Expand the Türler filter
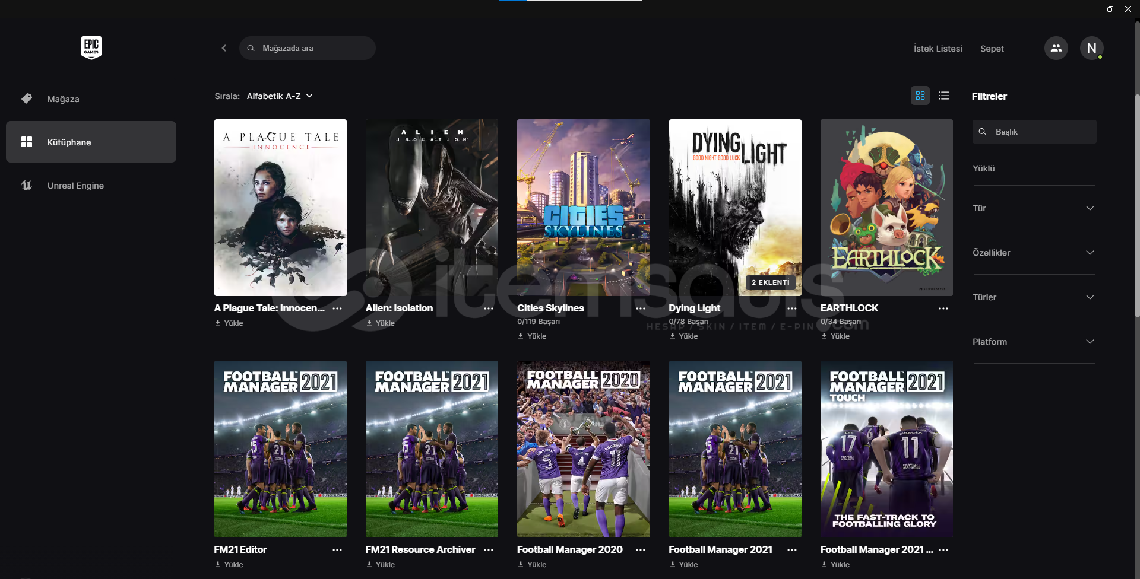Screen dimensions: 1140x579 coord(1034,297)
